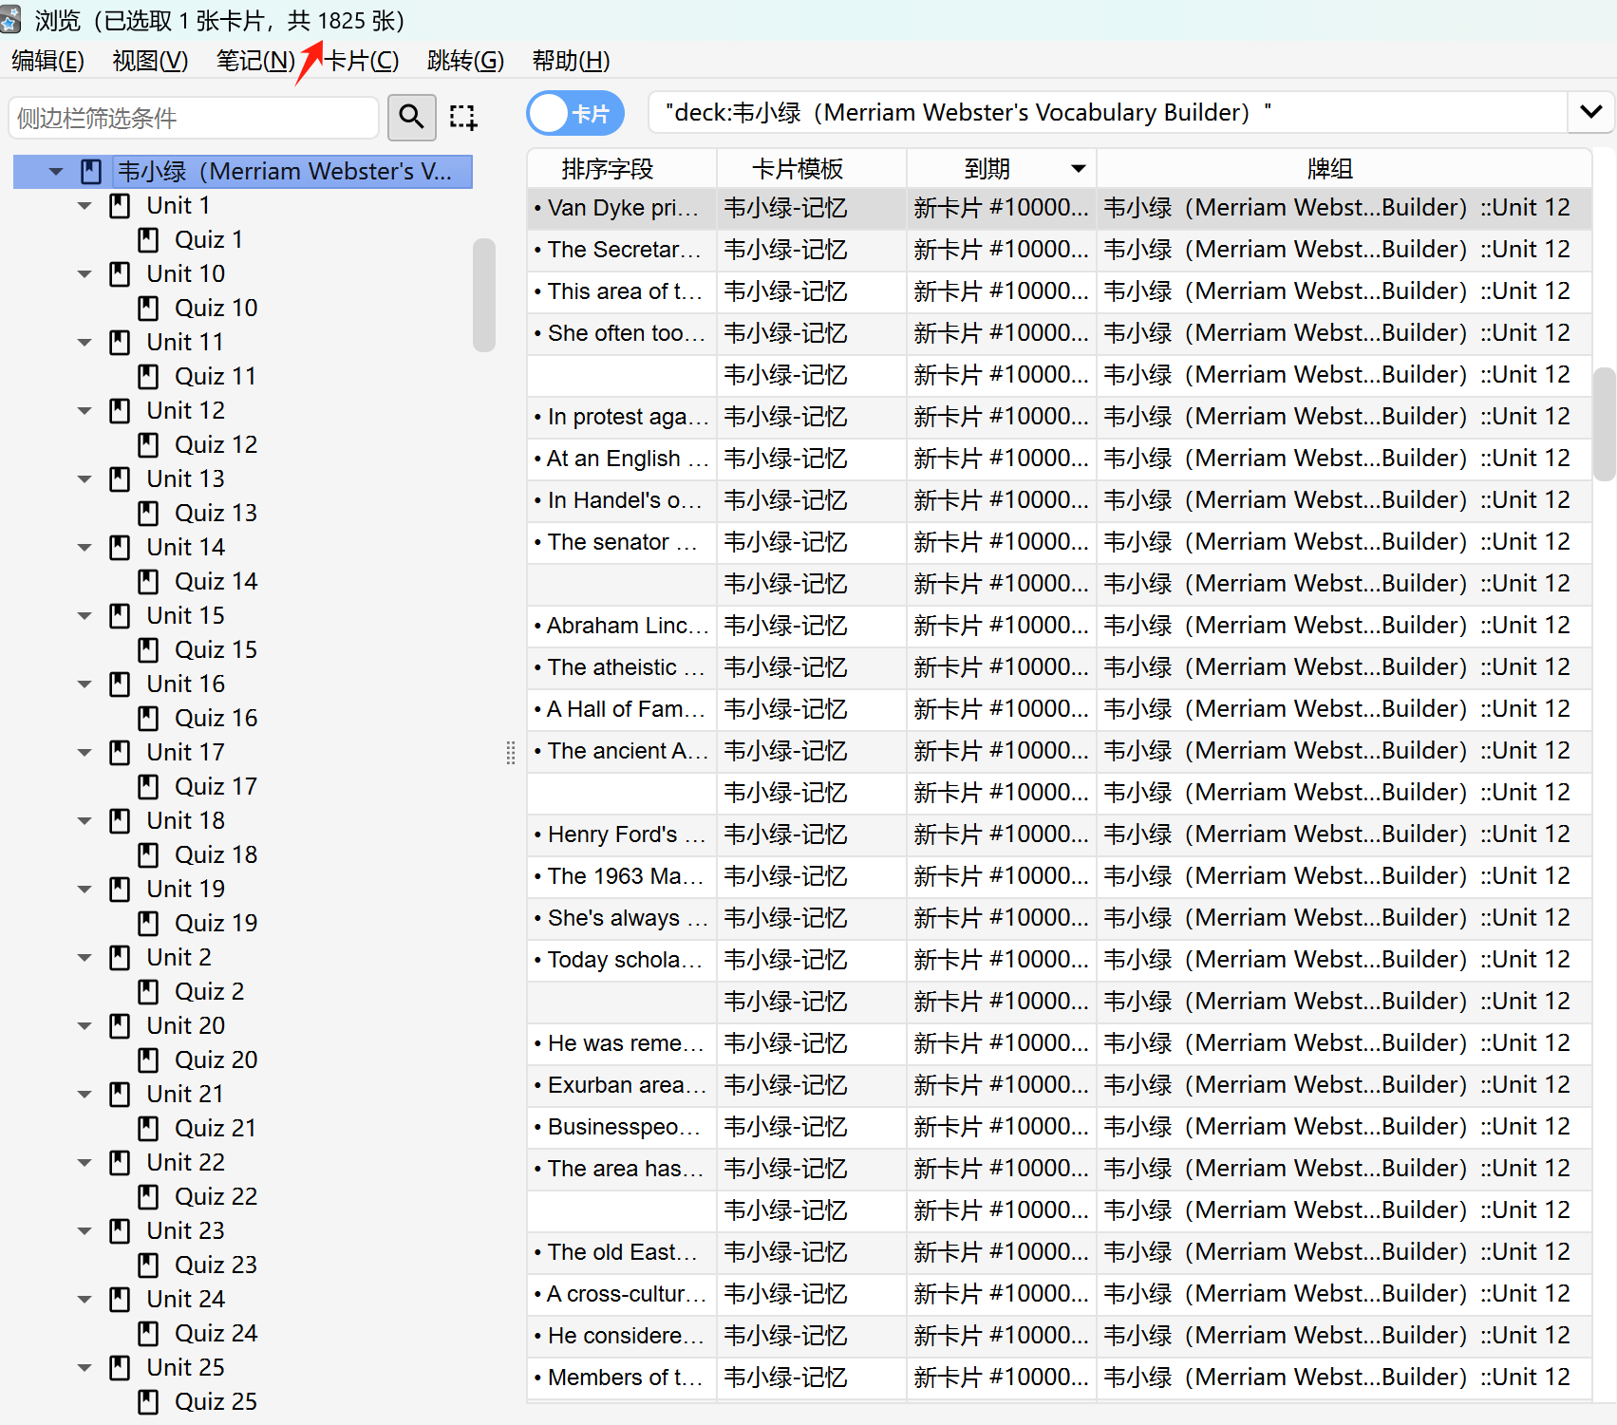Image resolution: width=1617 pixels, height=1425 pixels.
Task: Collapse the Unit 25 deck arrow
Action: [85, 1368]
